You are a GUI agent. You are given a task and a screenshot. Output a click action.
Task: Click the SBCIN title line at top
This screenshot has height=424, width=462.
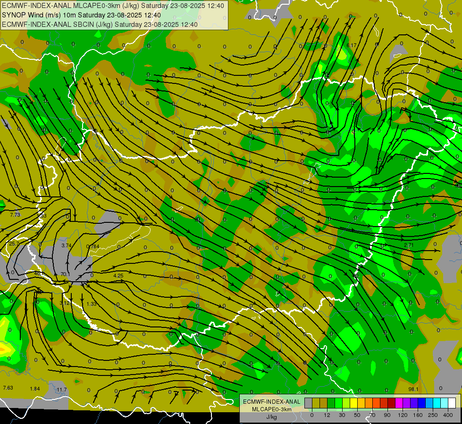(x=100, y=24)
